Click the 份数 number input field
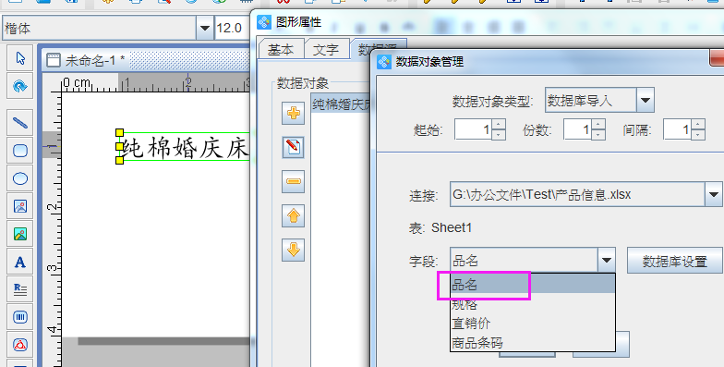The image size is (724, 367). coord(578,129)
